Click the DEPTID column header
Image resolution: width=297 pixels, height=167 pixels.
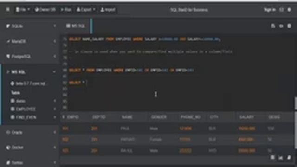coord(99,117)
